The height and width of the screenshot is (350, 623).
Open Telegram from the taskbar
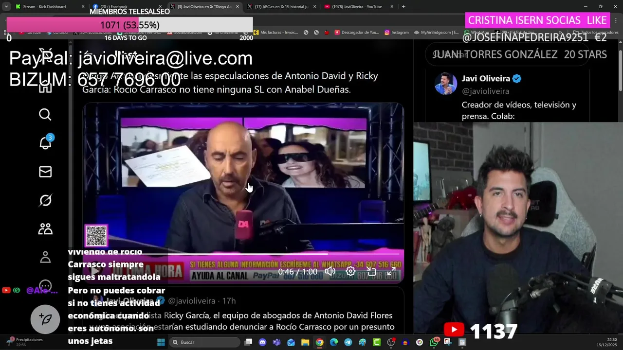(348, 342)
